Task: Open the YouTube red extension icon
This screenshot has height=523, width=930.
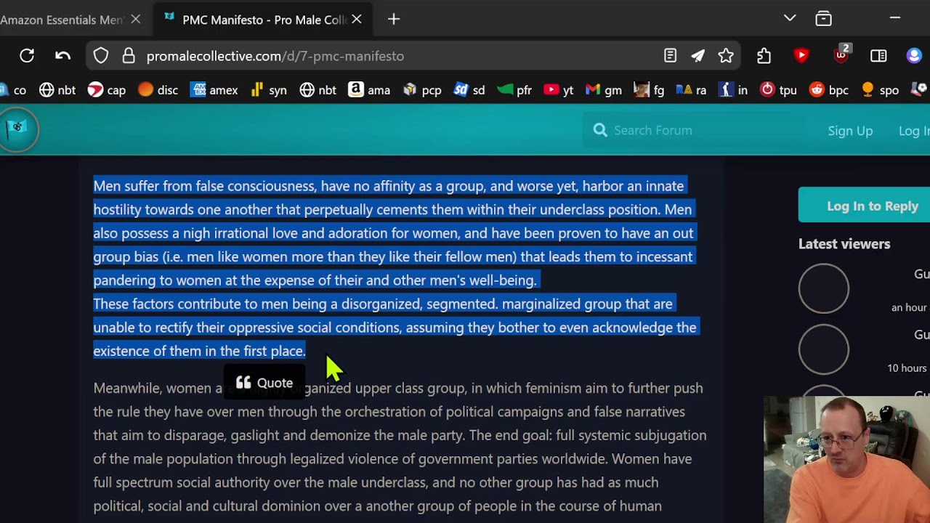Action: 801,56
